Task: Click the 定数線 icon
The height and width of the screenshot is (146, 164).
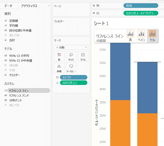Action: coord(6,21)
